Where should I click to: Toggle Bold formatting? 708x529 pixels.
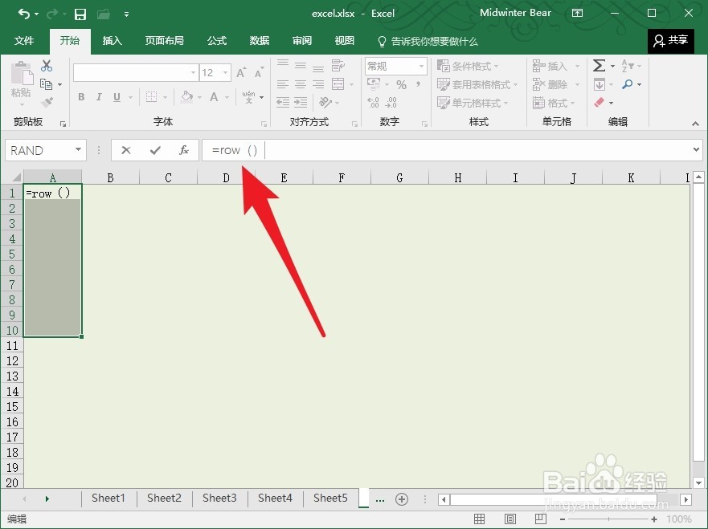click(81, 97)
